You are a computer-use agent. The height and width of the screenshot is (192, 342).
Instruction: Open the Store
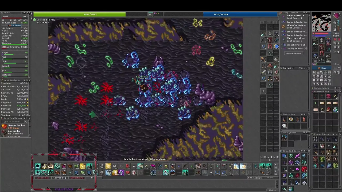pyautogui.click(x=322, y=68)
